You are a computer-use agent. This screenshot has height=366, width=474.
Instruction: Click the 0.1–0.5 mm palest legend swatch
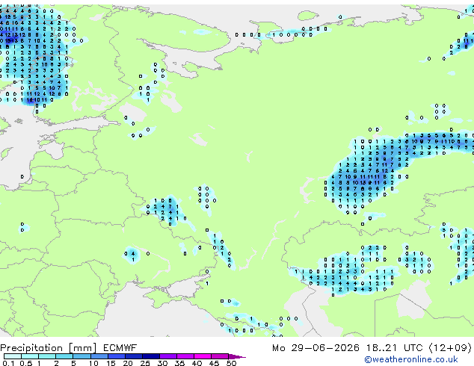13,356
